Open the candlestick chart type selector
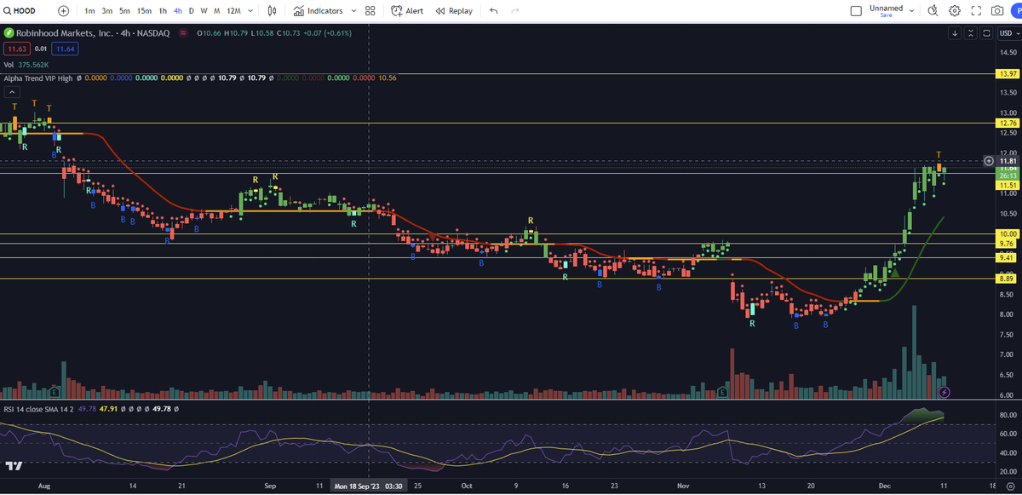Screen dimensions: 1022x495 pyautogui.click(x=273, y=11)
